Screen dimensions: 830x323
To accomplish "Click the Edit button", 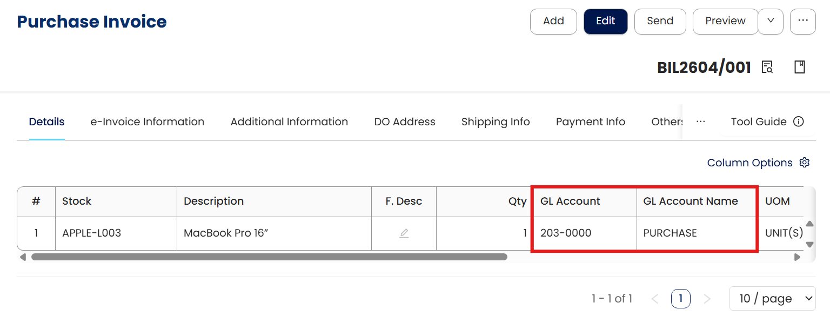I will [605, 21].
